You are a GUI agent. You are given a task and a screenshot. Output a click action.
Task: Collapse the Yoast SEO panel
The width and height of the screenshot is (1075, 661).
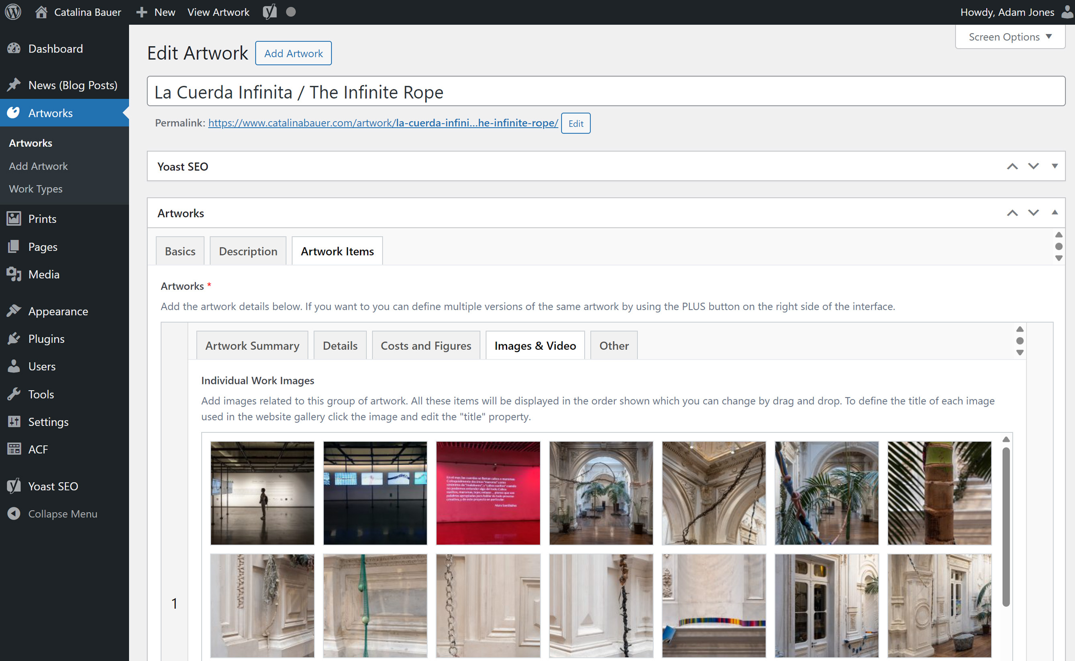(x=1055, y=166)
